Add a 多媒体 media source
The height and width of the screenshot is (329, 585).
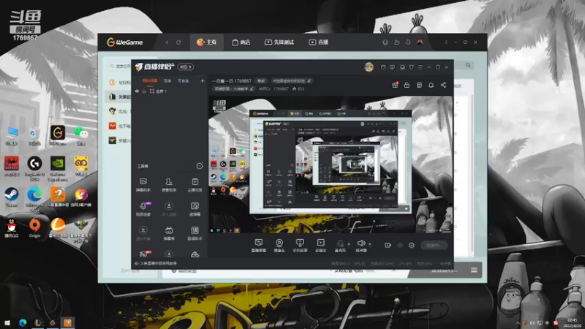coord(320,246)
